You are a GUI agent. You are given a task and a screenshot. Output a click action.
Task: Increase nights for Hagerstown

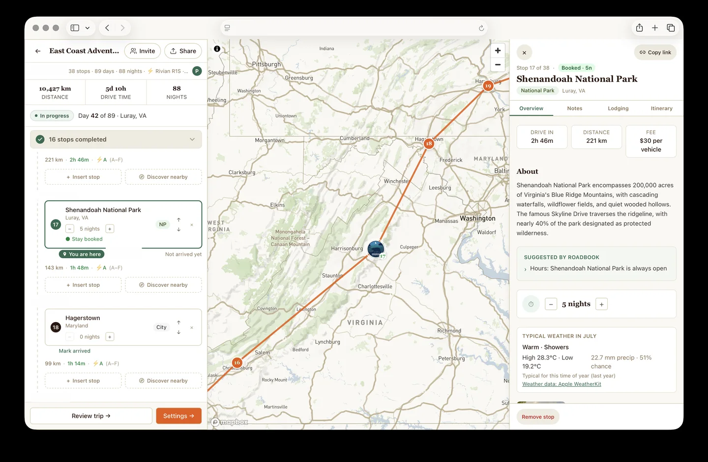coord(110,337)
